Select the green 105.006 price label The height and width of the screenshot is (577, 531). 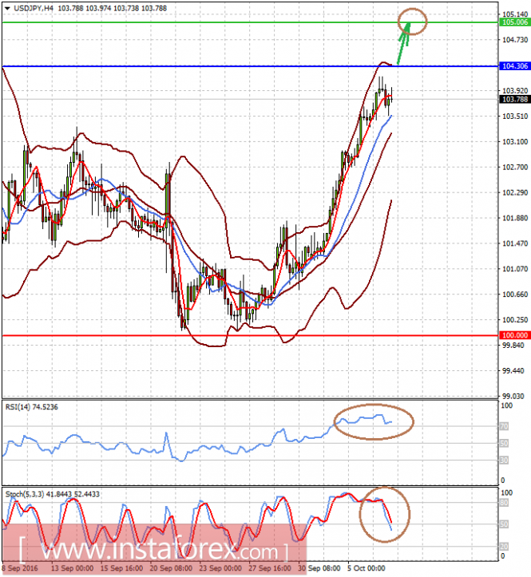514,22
